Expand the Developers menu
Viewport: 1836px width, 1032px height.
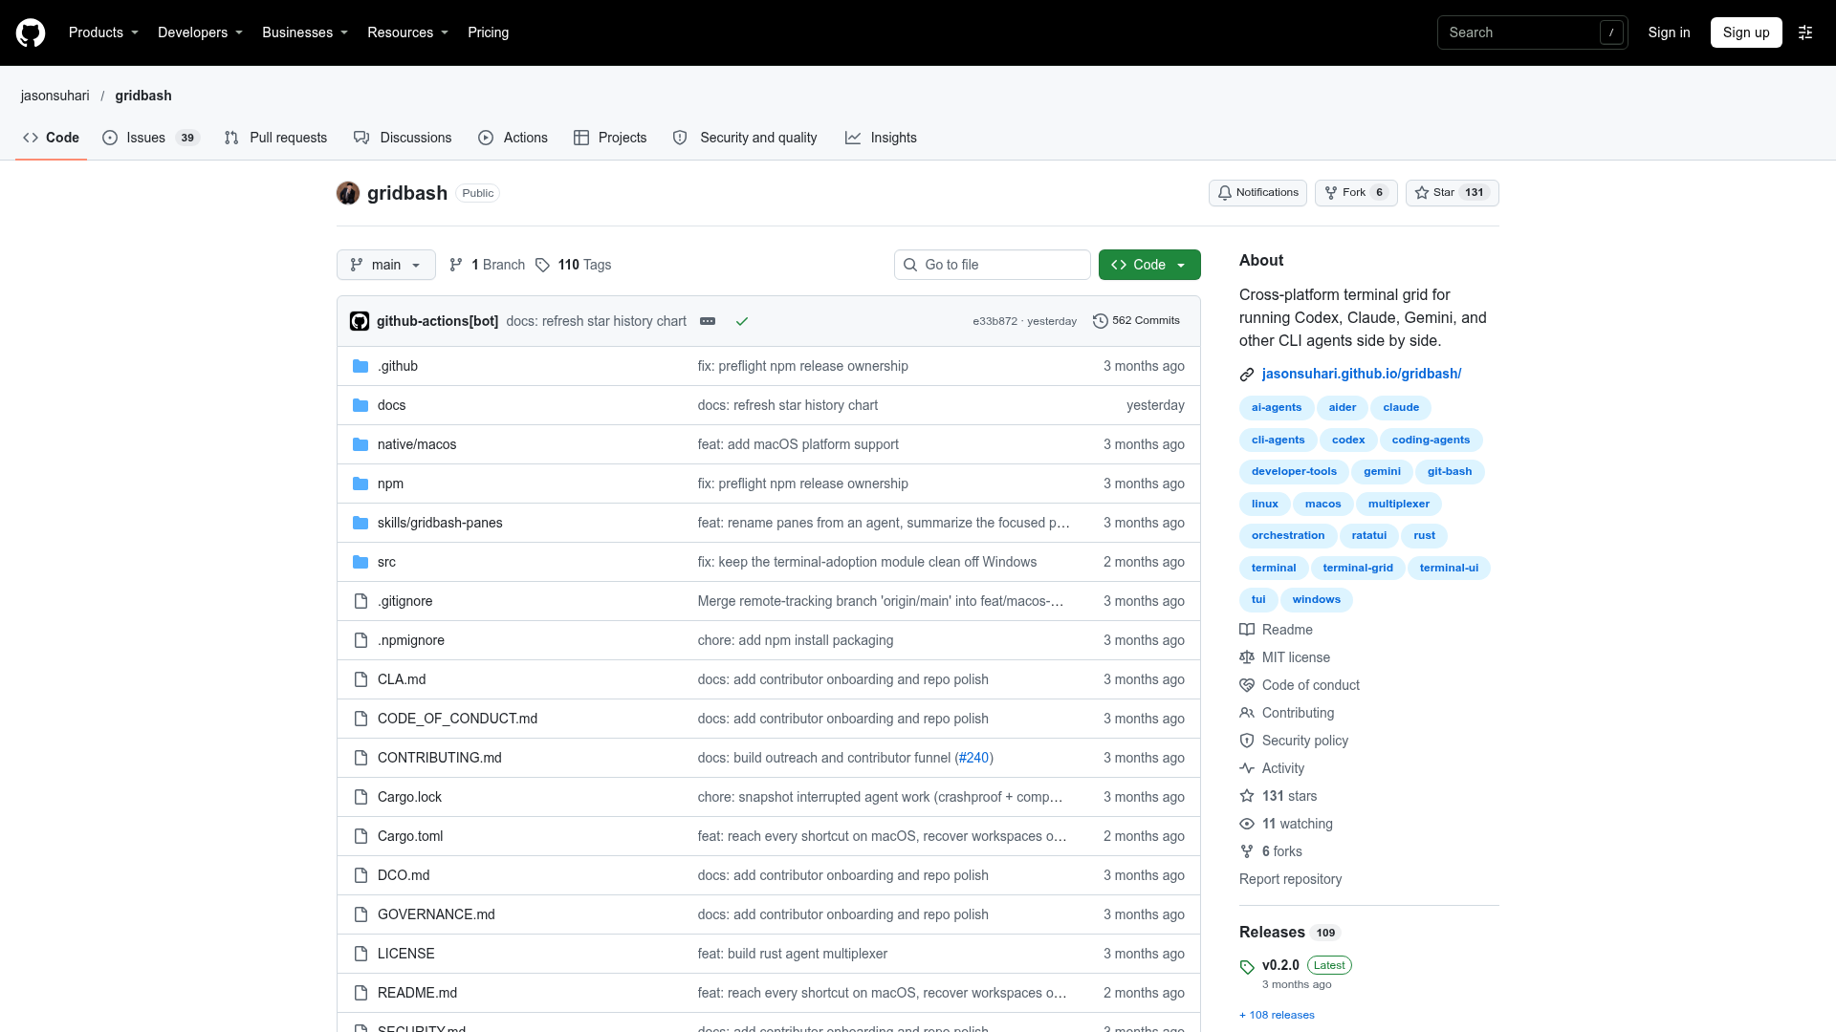pyautogui.click(x=200, y=32)
